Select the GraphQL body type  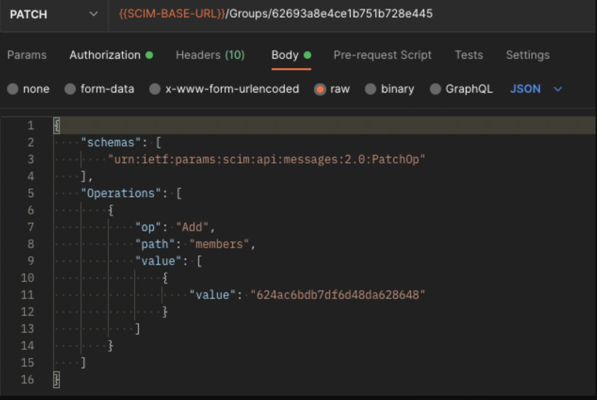(x=436, y=89)
